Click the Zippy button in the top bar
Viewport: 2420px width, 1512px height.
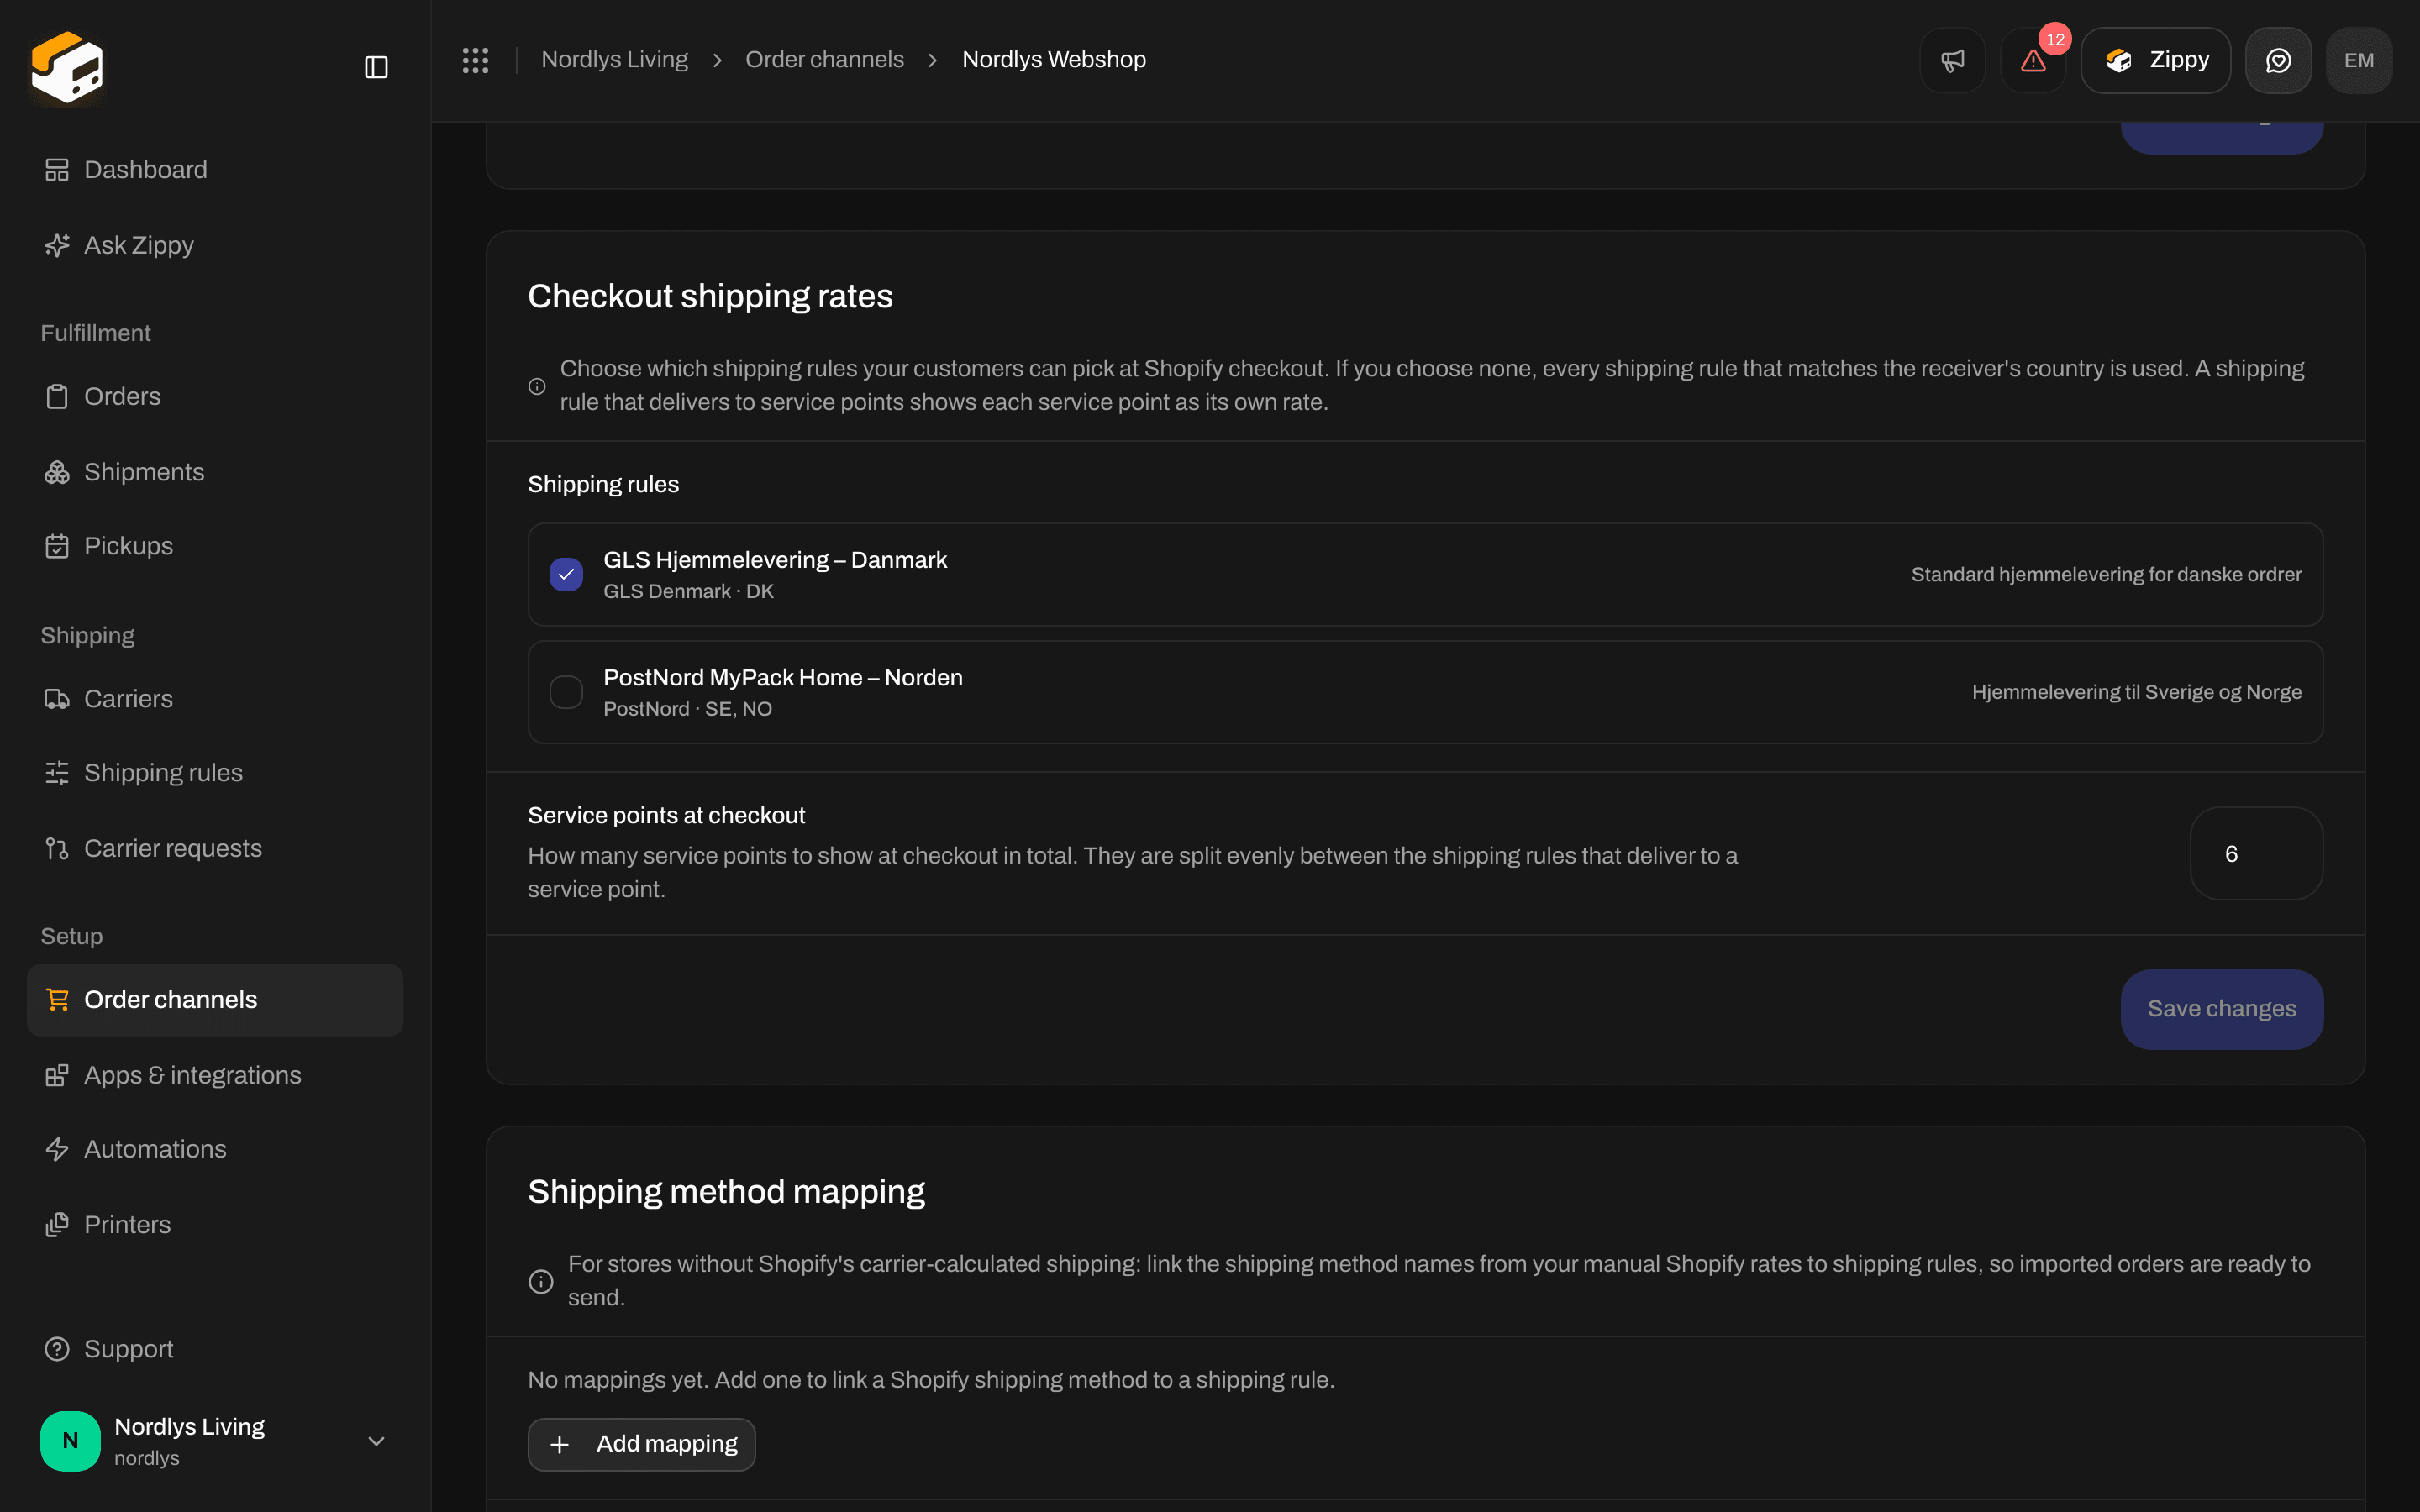tap(2155, 60)
